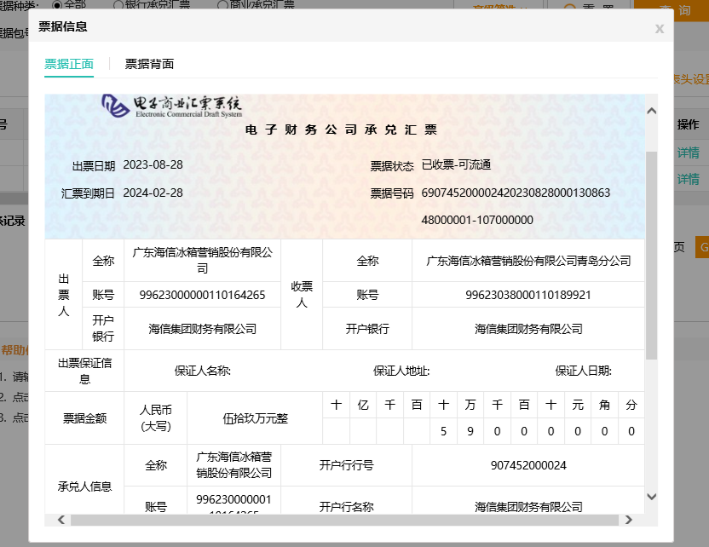Click the '开户行行号' label
Image resolution: width=709 pixels, height=547 pixels.
(346, 465)
